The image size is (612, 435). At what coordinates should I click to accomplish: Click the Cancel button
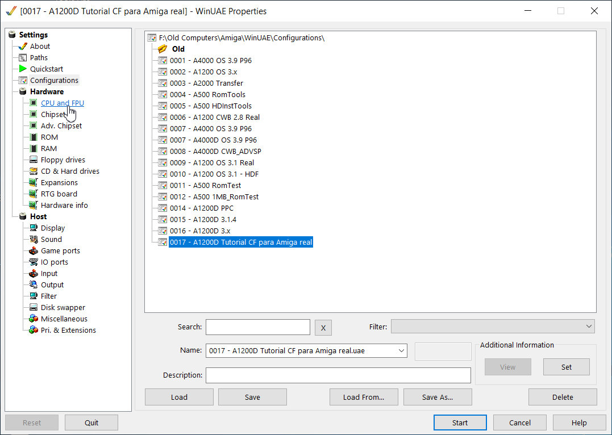520,423
